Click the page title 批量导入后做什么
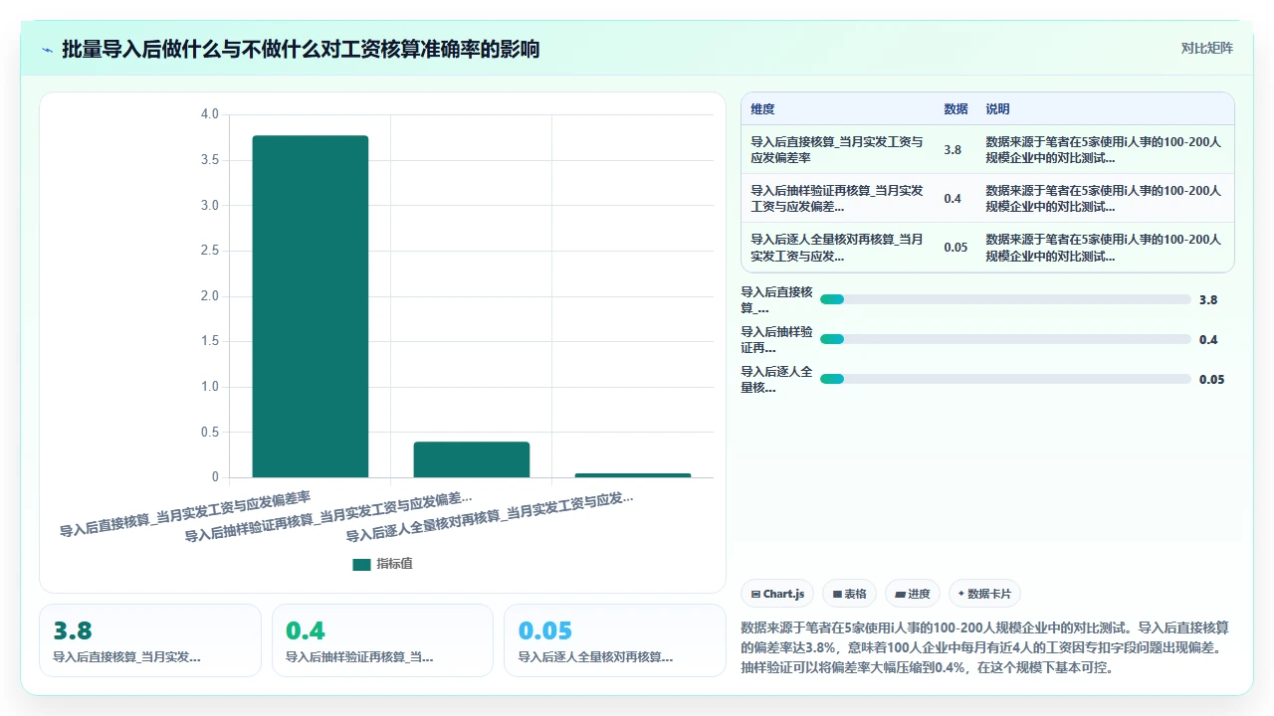 coord(301,49)
